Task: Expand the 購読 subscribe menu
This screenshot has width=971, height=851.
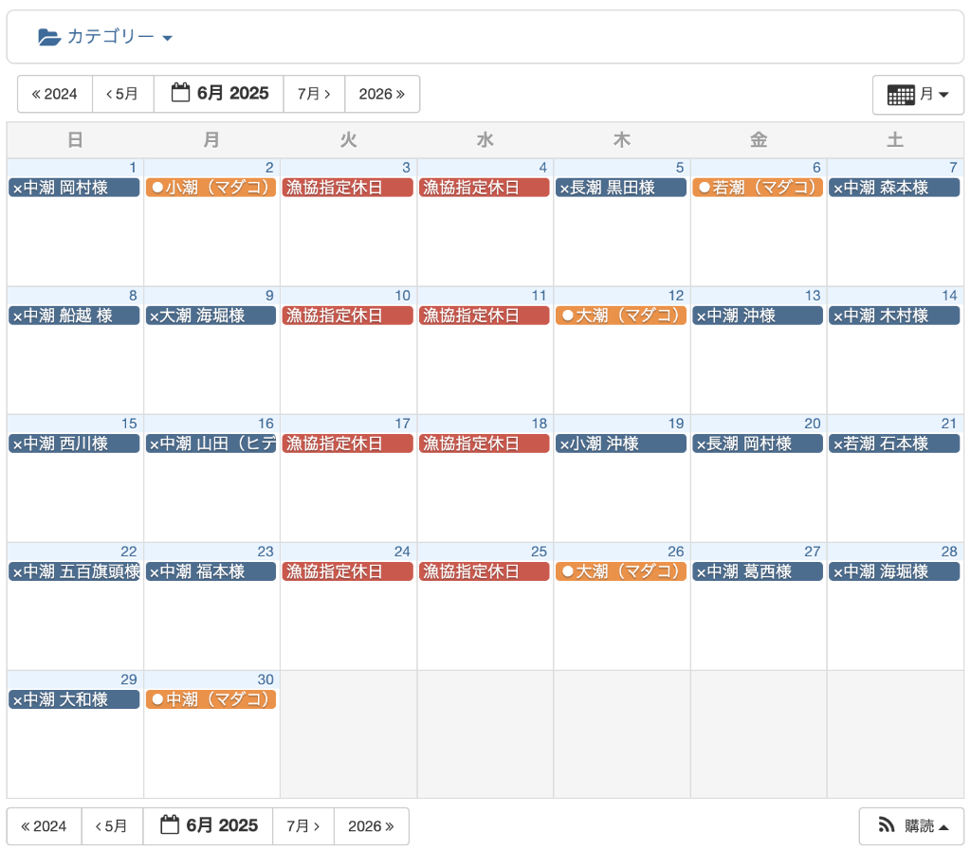Action: tap(910, 826)
